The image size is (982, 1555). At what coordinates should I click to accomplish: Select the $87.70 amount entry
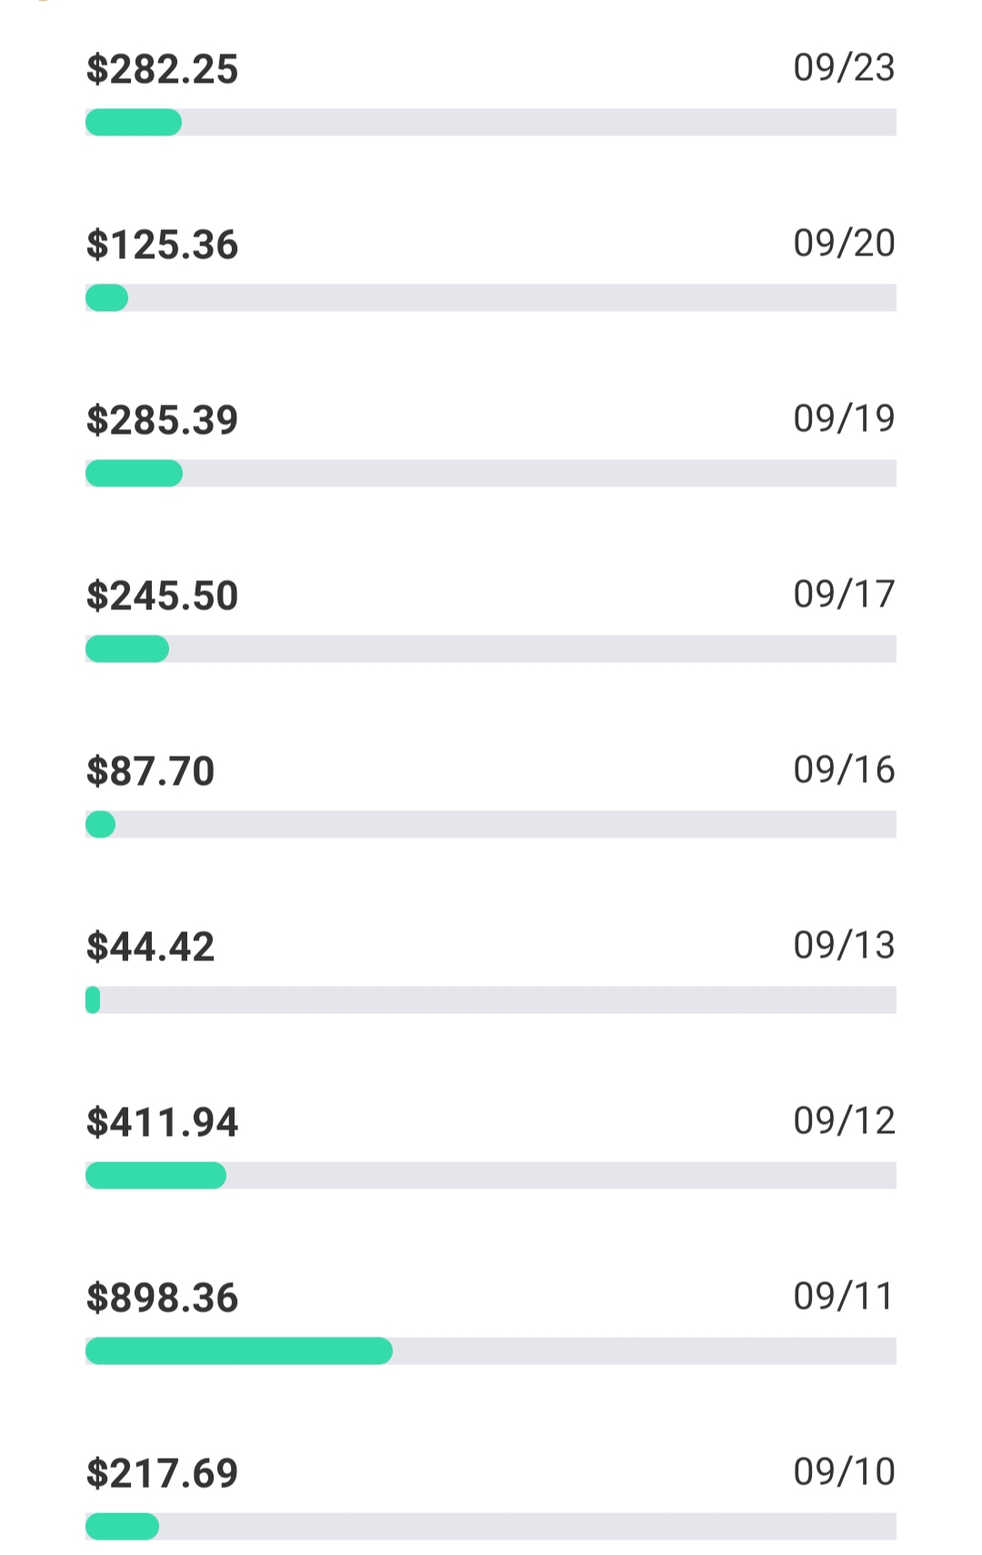150,772
